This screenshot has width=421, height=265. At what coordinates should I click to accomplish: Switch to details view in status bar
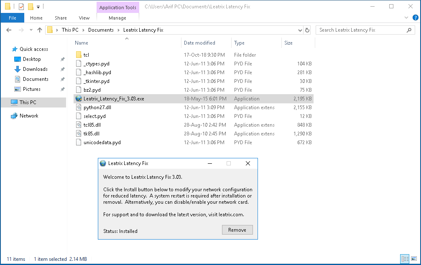click(405, 259)
